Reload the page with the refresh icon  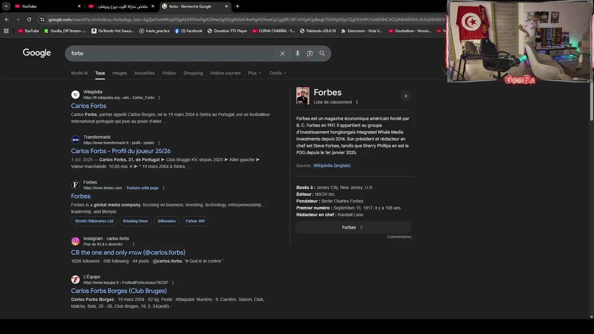pos(29,19)
